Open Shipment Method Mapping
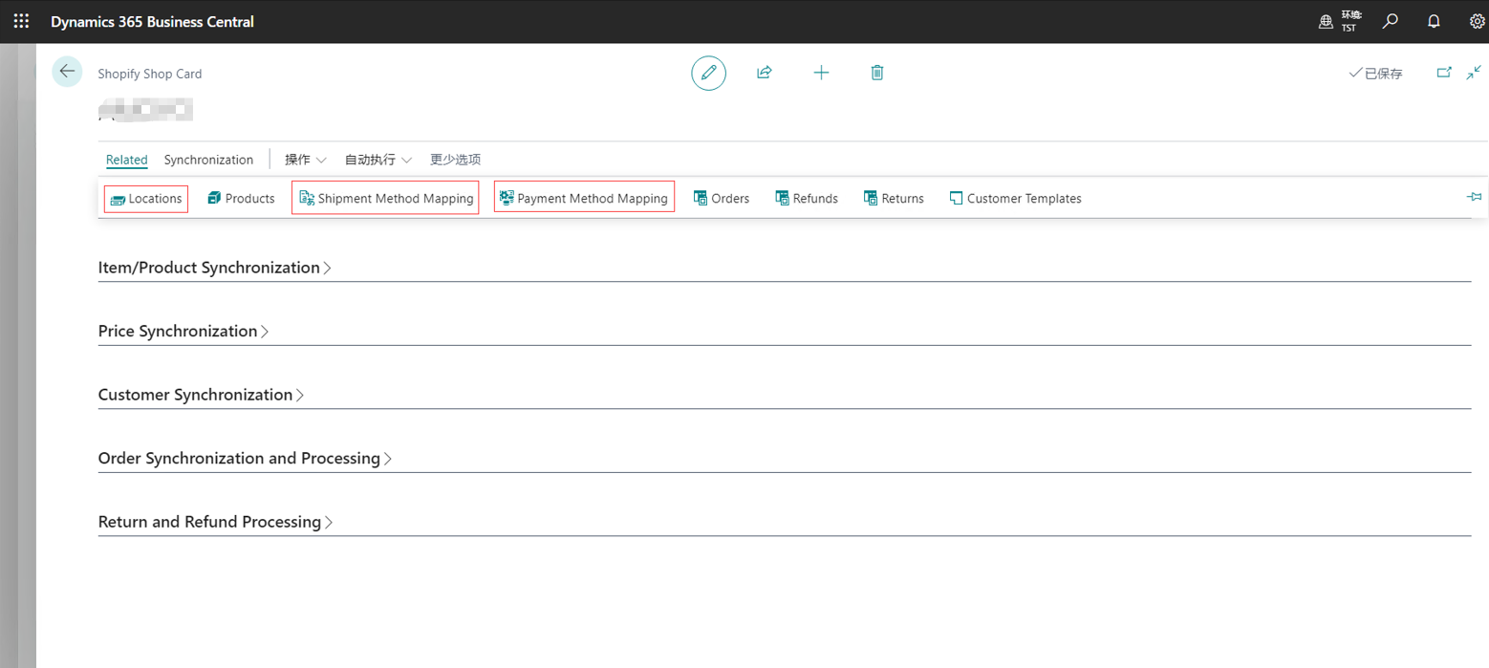This screenshot has width=1489, height=668. (385, 199)
